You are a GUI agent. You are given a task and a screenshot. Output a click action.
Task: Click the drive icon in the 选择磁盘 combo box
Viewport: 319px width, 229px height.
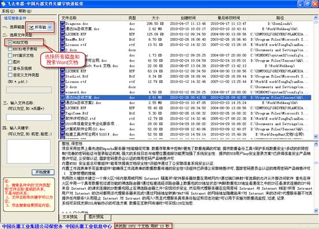pos(31,27)
